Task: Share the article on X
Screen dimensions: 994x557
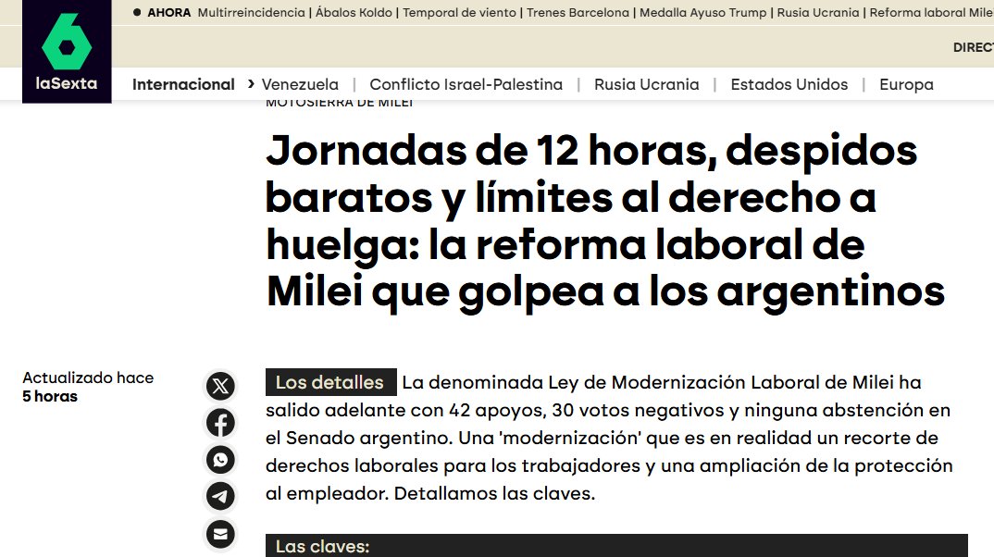Action: [220, 386]
